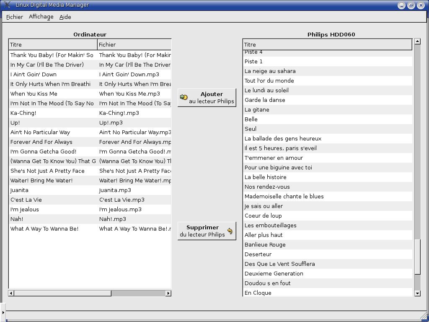
Task: Select the song Ka-Ching! in computer list
Action: (23, 113)
